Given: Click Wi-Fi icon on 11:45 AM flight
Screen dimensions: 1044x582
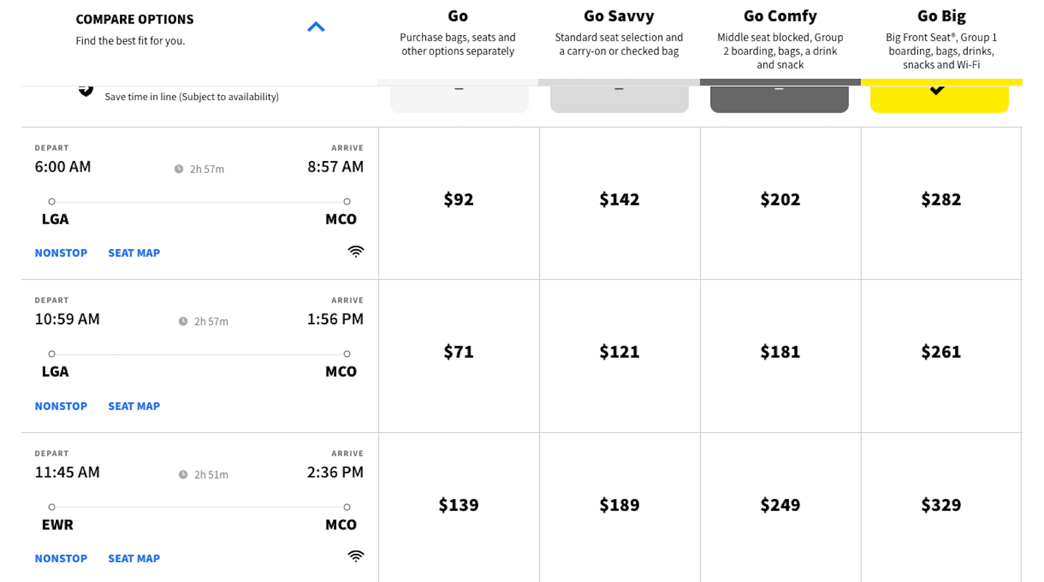Looking at the screenshot, I should pyautogui.click(x=356, y=557).
